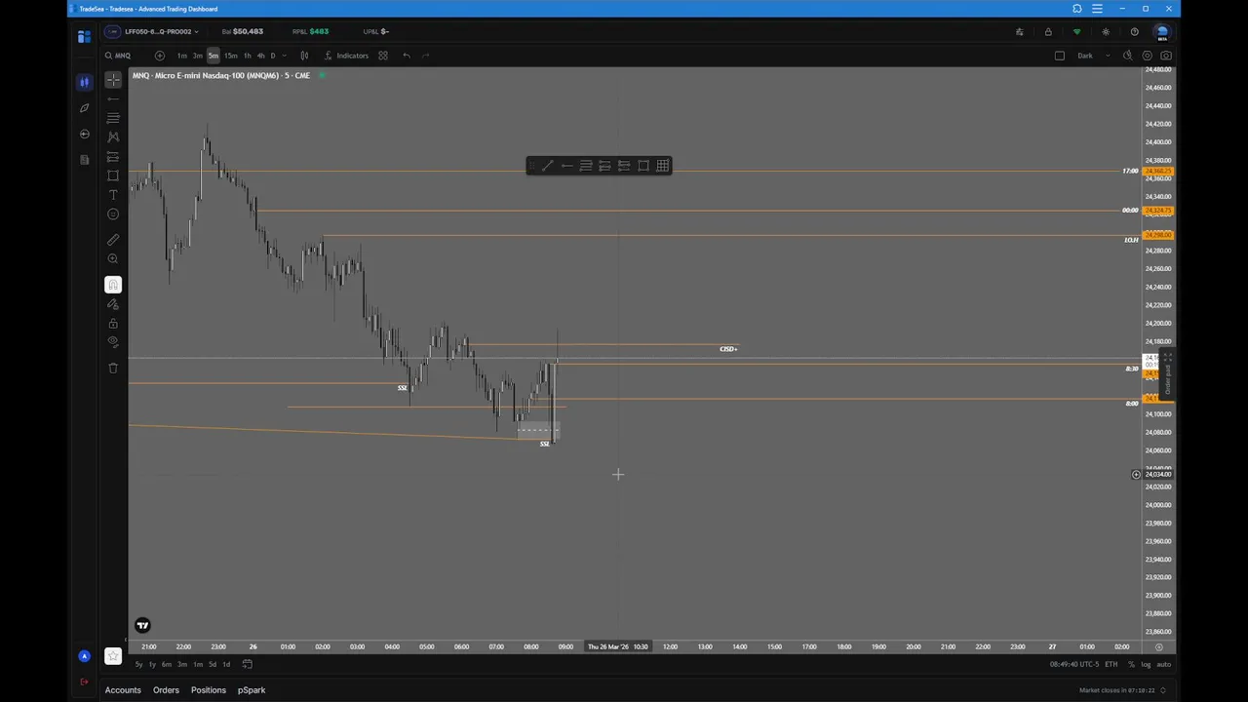The height and width of the screenshot is (702, 1248).
Task: Click the add symbol plus icon
Action: pos(160,56)
